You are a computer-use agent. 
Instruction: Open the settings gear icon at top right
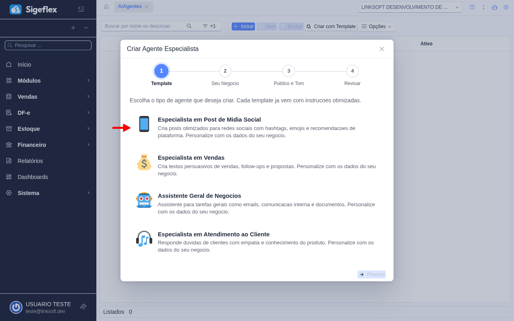506,7
